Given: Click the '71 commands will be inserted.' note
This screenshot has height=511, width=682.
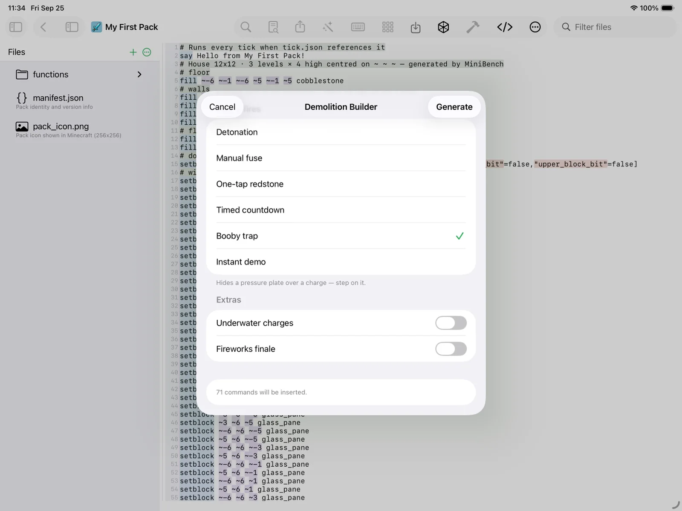Looking at the screenshot, I should click(x=261, y=392).
